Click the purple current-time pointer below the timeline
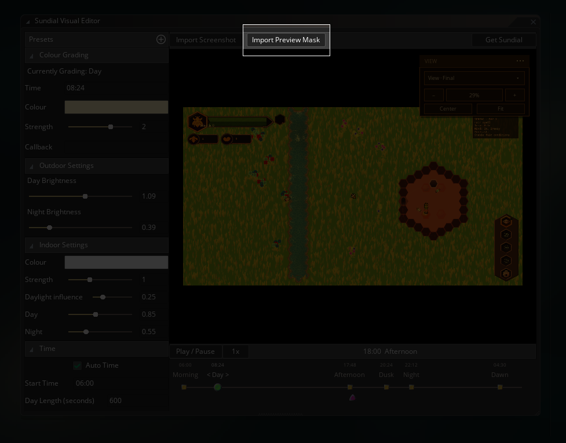Image resolution: width=566 pixels, height=443 pixels. [x=353, y=398]
